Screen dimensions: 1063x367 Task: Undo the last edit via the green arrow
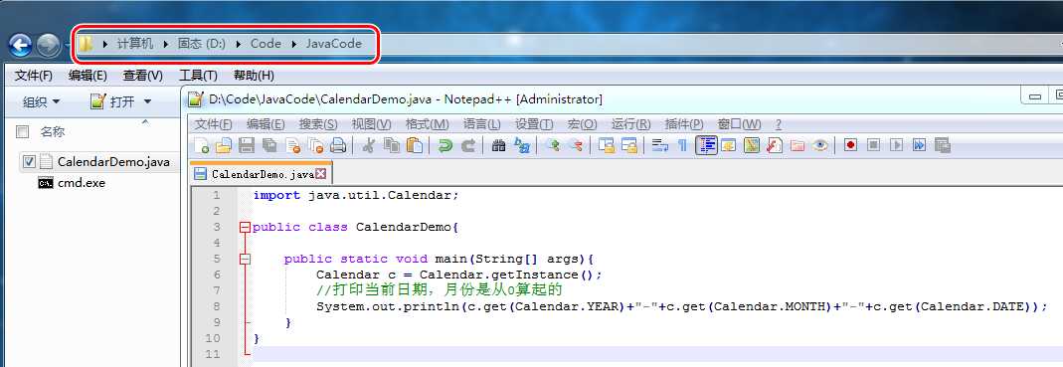click(x=444, y=145)
